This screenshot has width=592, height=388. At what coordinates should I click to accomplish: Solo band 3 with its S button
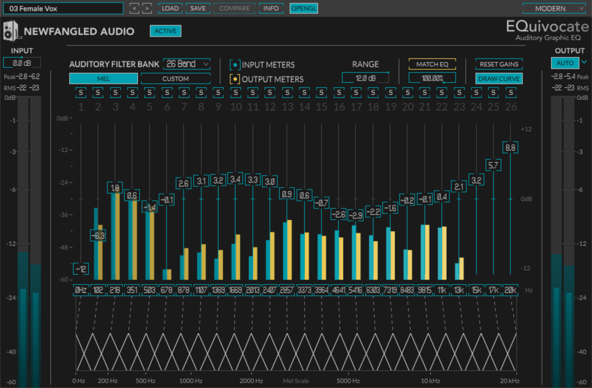[x=115, y=93]
